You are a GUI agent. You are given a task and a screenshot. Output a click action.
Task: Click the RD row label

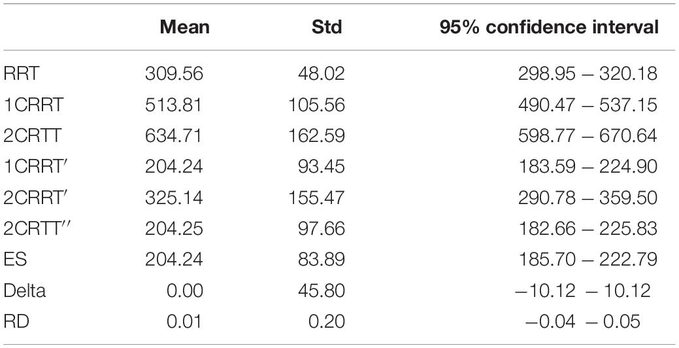16,321
